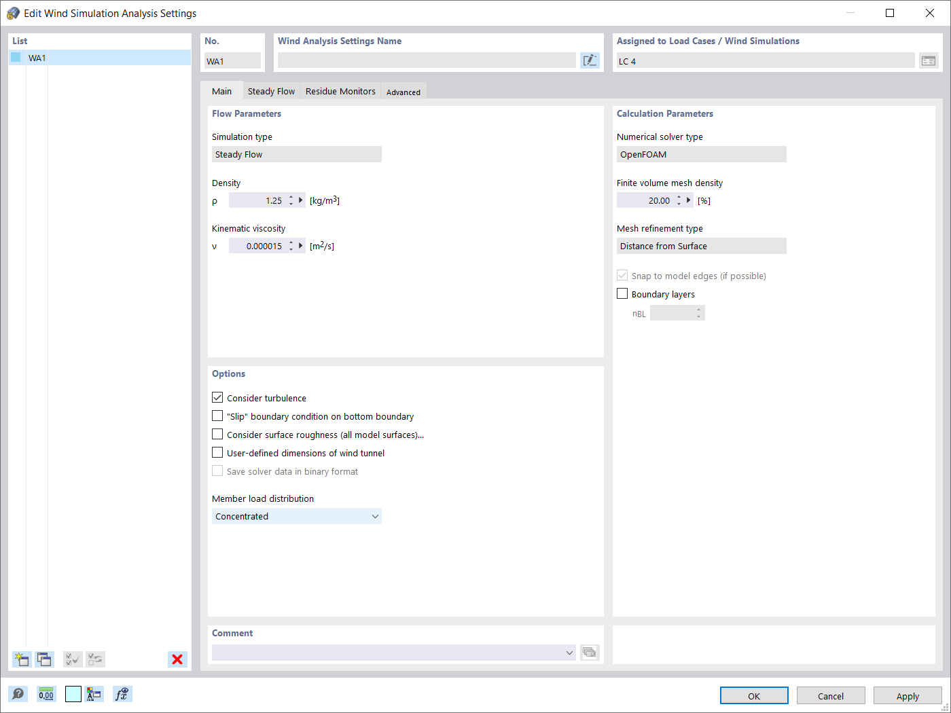951x713 pixels.
Task: Click the Mesh refinement type field
Action: pyautogui.click(x=702, y=246)
